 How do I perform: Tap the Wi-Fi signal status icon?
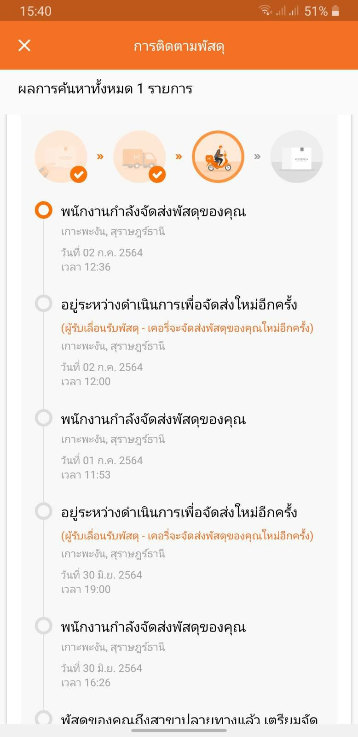tap(266, 11)
